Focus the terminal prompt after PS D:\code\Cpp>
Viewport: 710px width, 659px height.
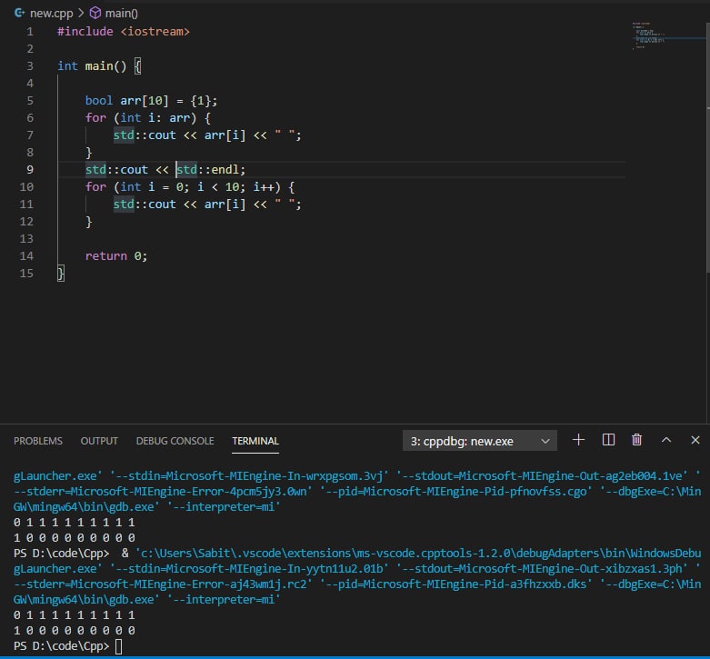pyautogui.click(x=118, y=646)
